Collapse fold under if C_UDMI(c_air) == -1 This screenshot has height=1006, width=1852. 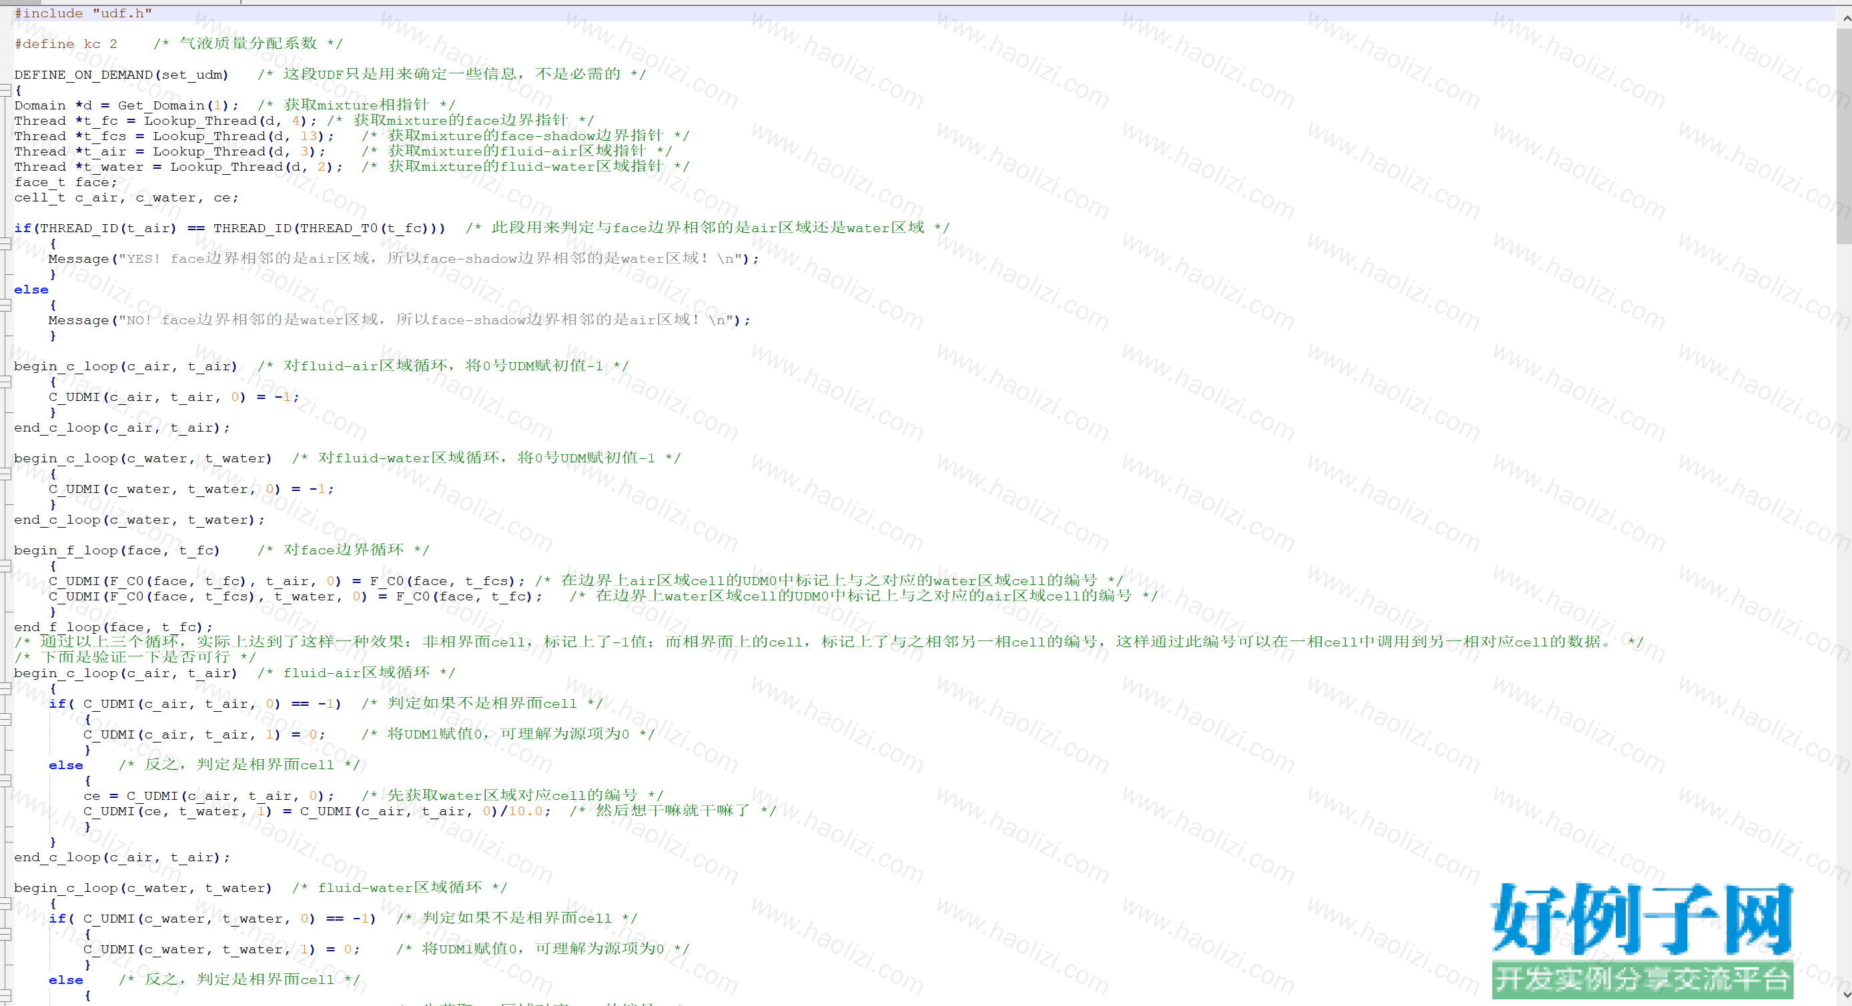coord(5,719)
